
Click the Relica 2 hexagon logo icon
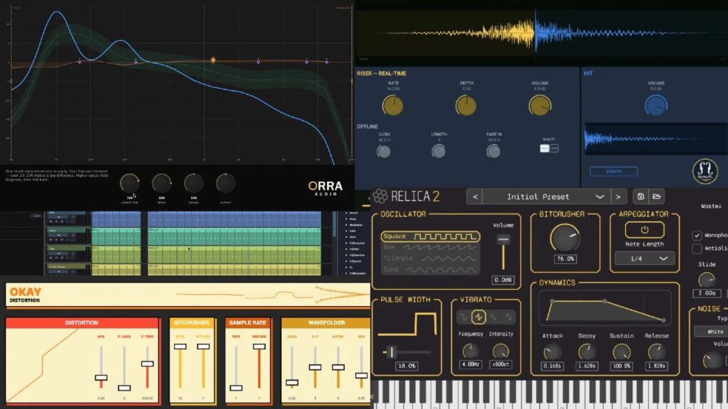(x=380, y=196)
